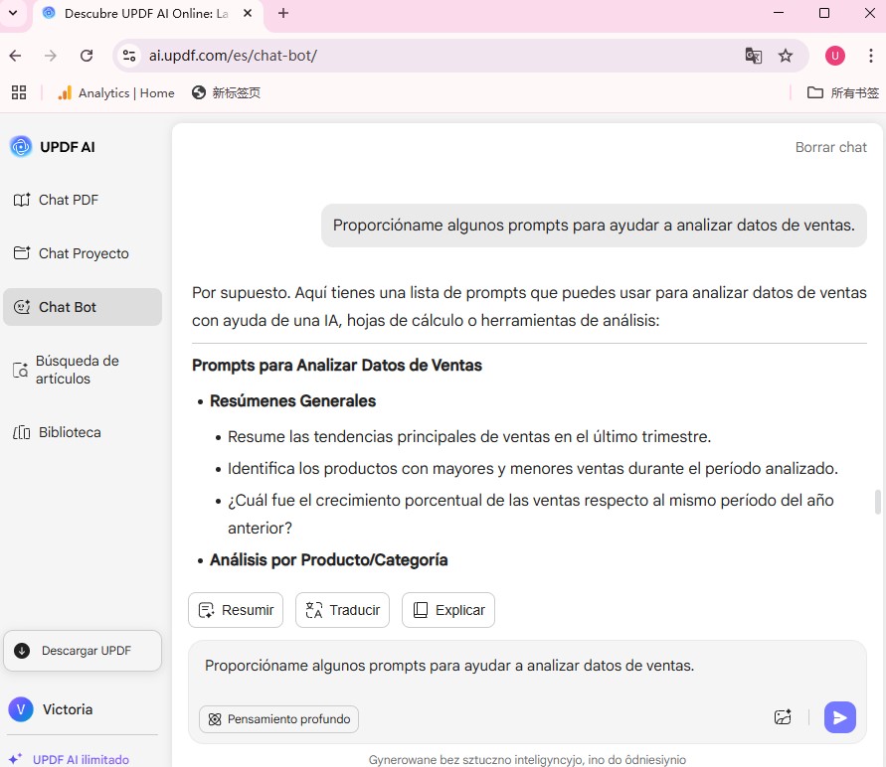Click Resúmenes Generales bullet text
This screenshot has height=767, width=886.
click(x=292, y=400)
